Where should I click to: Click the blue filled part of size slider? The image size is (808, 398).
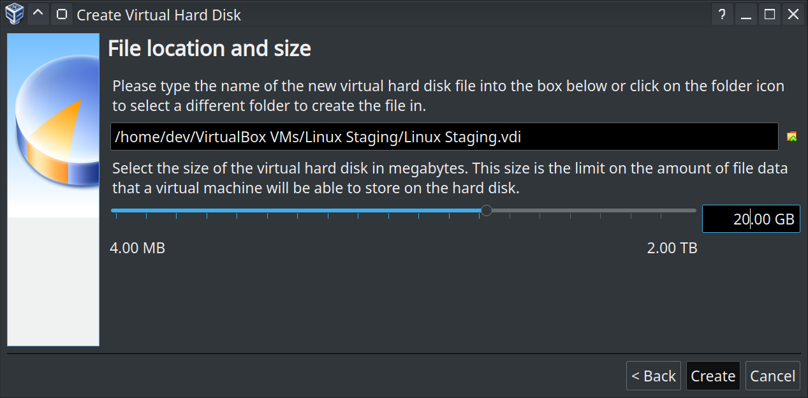tap(293, 210)
